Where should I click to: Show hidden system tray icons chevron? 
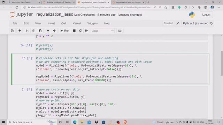pos(177,122)
